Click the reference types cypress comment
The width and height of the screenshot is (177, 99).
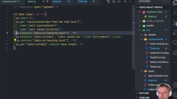[36, 7]
